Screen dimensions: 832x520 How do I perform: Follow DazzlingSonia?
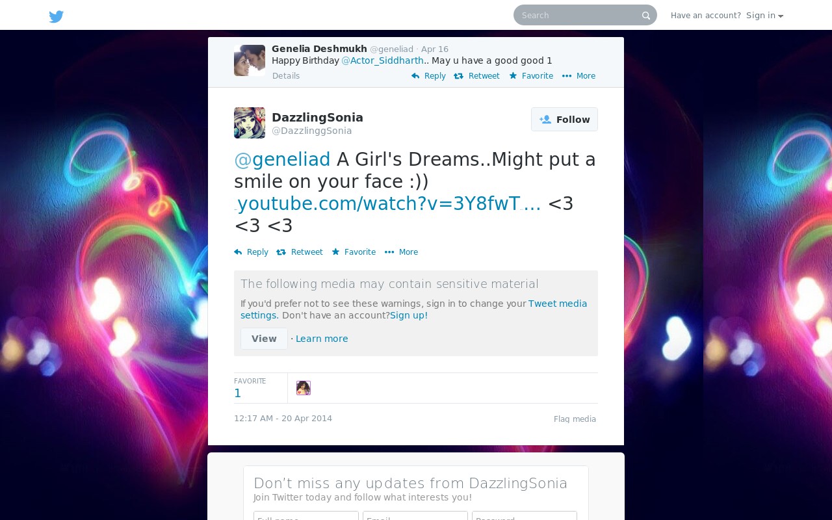tap(564, 120)
